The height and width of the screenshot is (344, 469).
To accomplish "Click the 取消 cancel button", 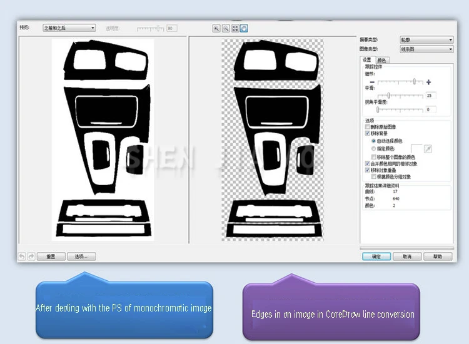I will (x=407, y=256).
